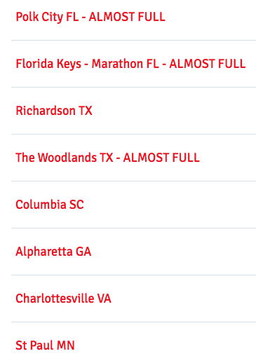Click the words Polk City in first row
The image size is (256, 363).
pos(39,18)
